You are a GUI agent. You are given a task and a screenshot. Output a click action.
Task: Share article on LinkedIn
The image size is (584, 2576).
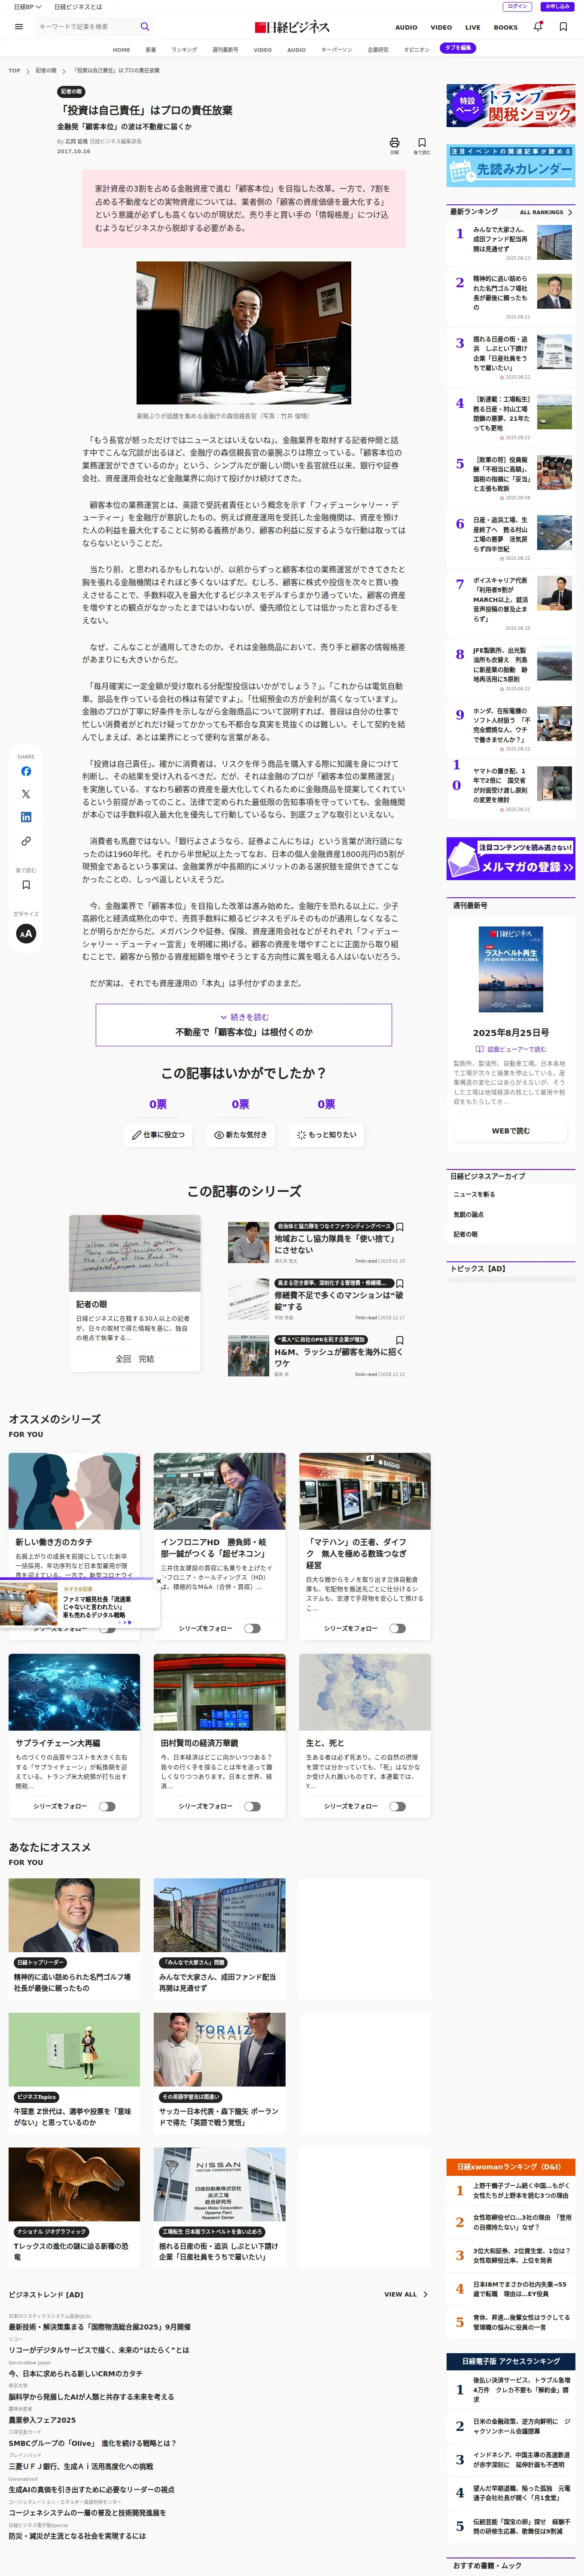[26, 817]
